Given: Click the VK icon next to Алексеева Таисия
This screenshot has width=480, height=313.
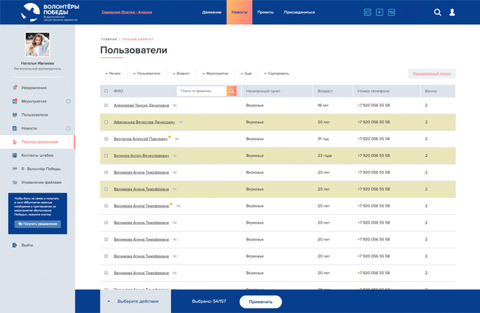Looking at the screenshot, I should point(175,106).
